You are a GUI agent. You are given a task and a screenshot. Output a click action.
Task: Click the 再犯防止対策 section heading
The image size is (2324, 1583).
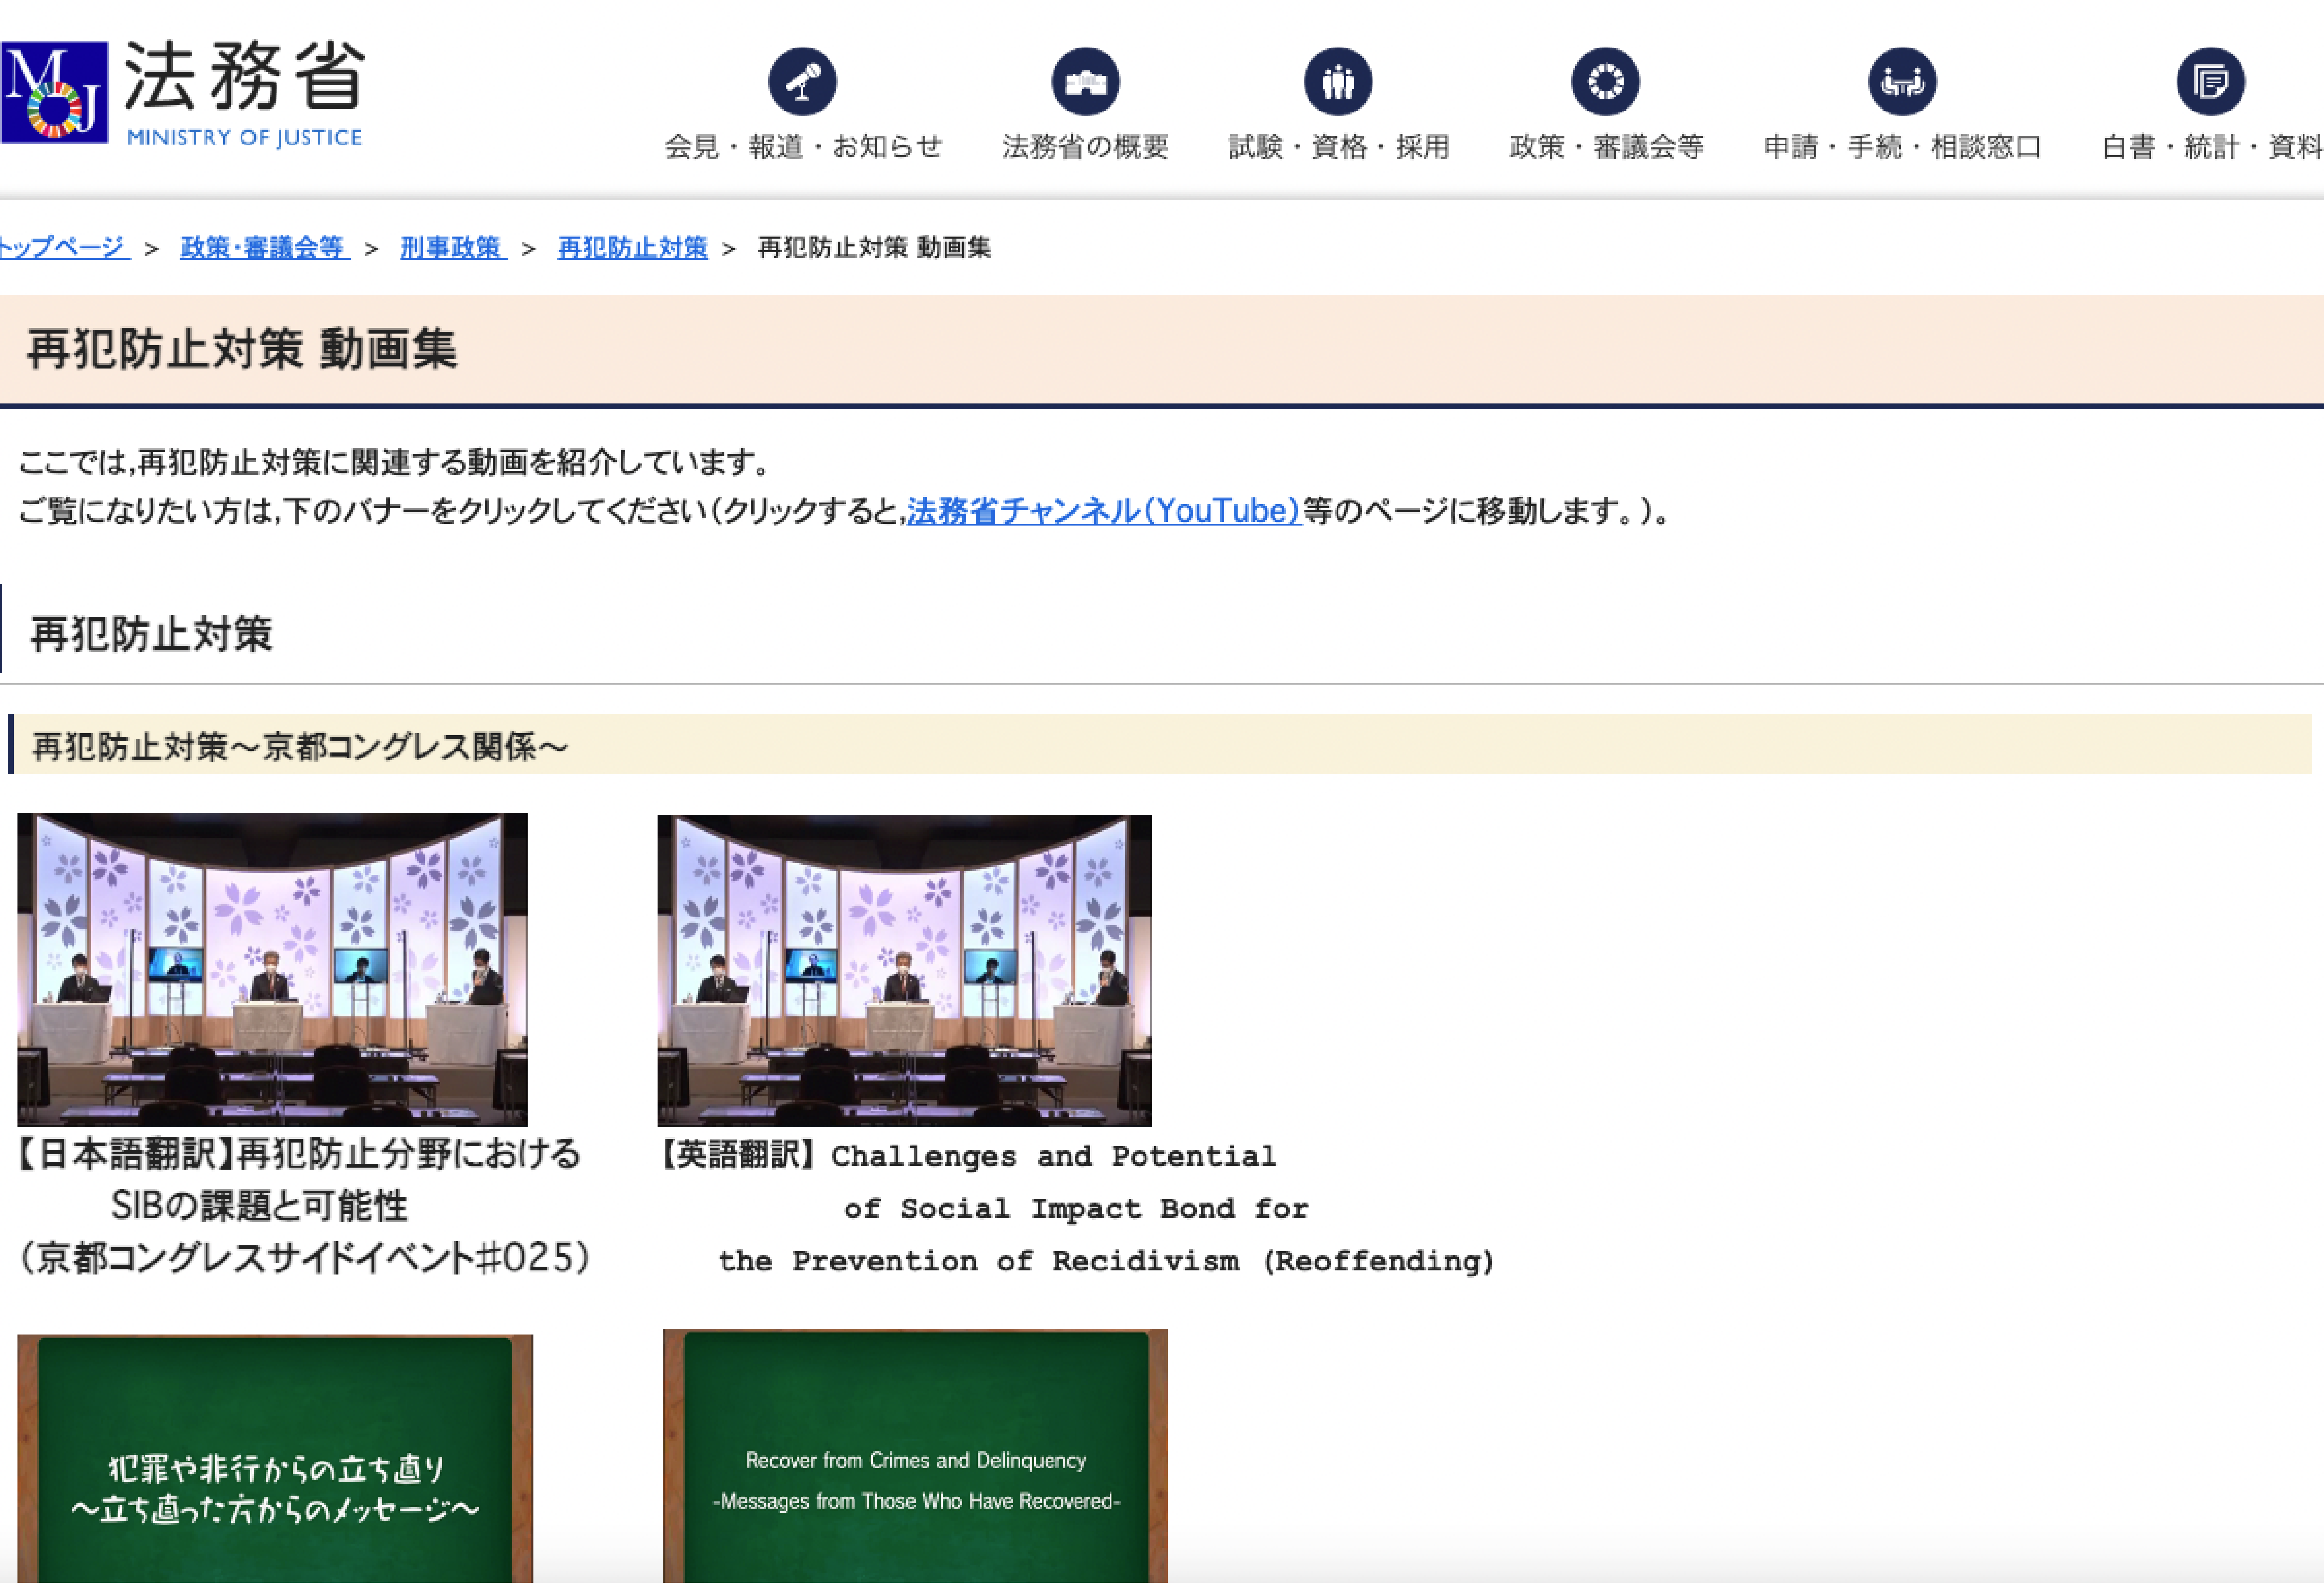(151, 634)
